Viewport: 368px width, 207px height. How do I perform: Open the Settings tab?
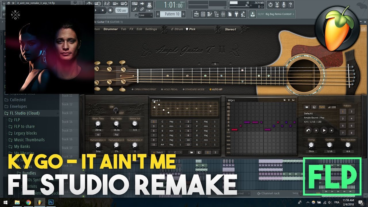coord(151,29)
